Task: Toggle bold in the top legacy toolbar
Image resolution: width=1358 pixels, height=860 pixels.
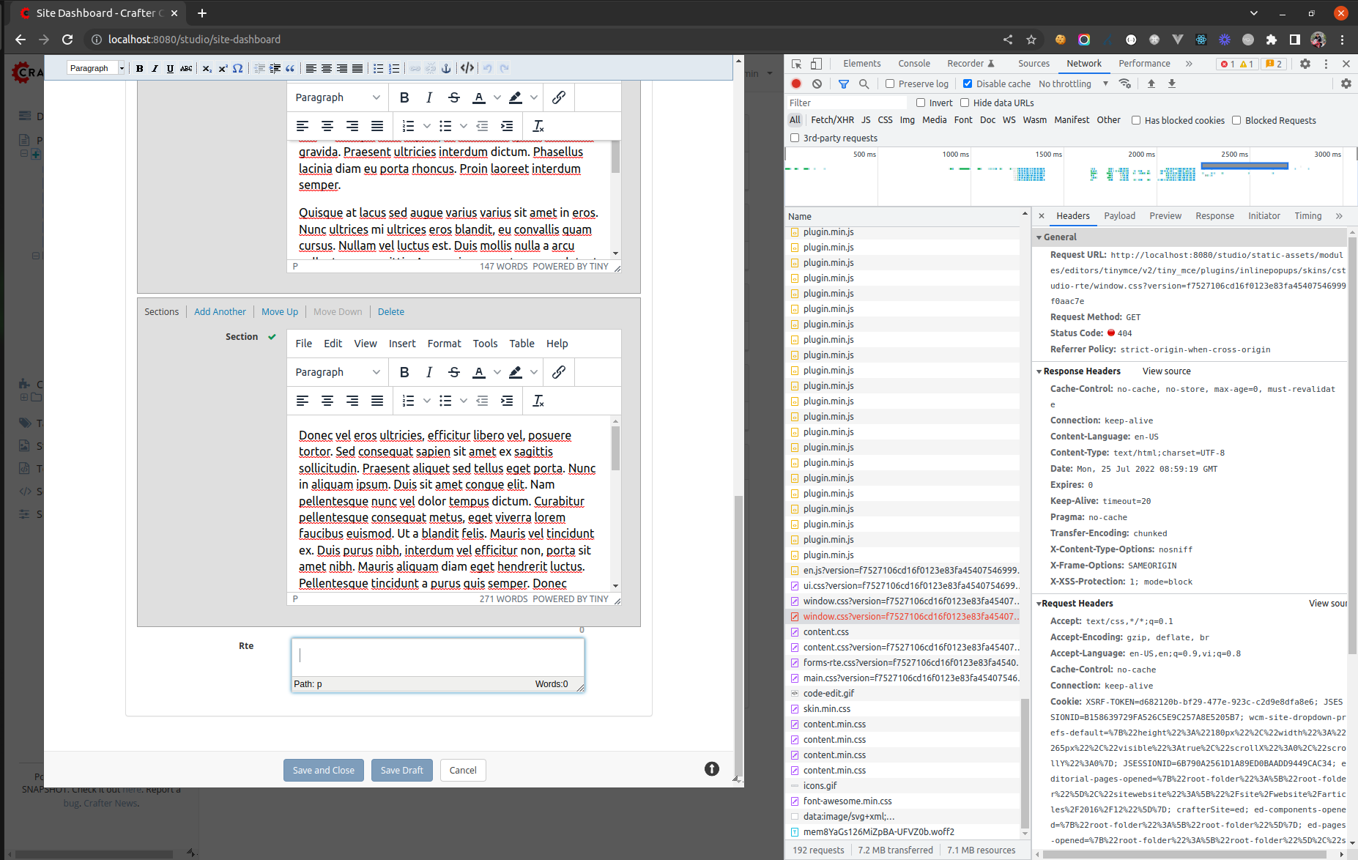Action: click(140, 68)
